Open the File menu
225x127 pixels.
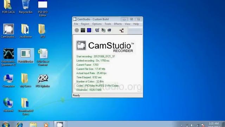click(76, 24)
